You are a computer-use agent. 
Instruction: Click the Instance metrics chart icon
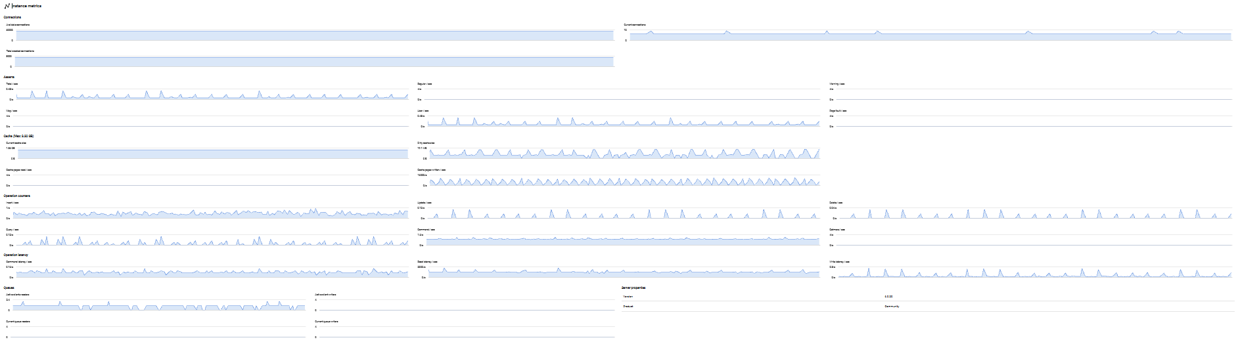tap(7, 6)
